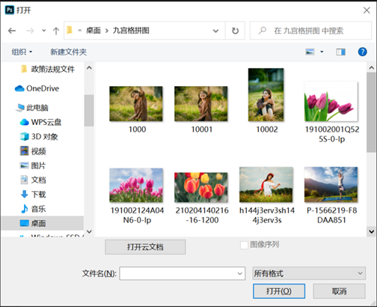Click the forward navigation arrow
The height and width of the screenshot is (307, 377).
coord(30,31)
